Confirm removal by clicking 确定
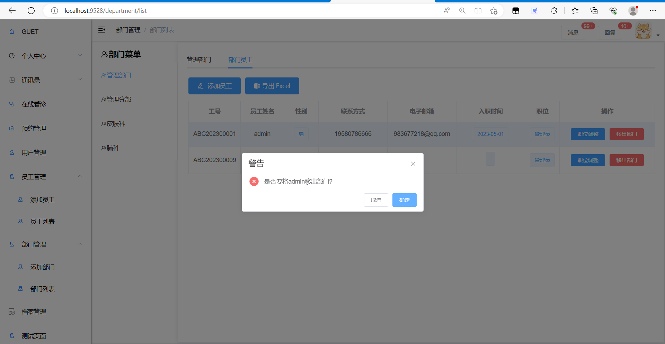Image resolution: width=665 pixels, height=344 pixels. [x=404, y=200]
